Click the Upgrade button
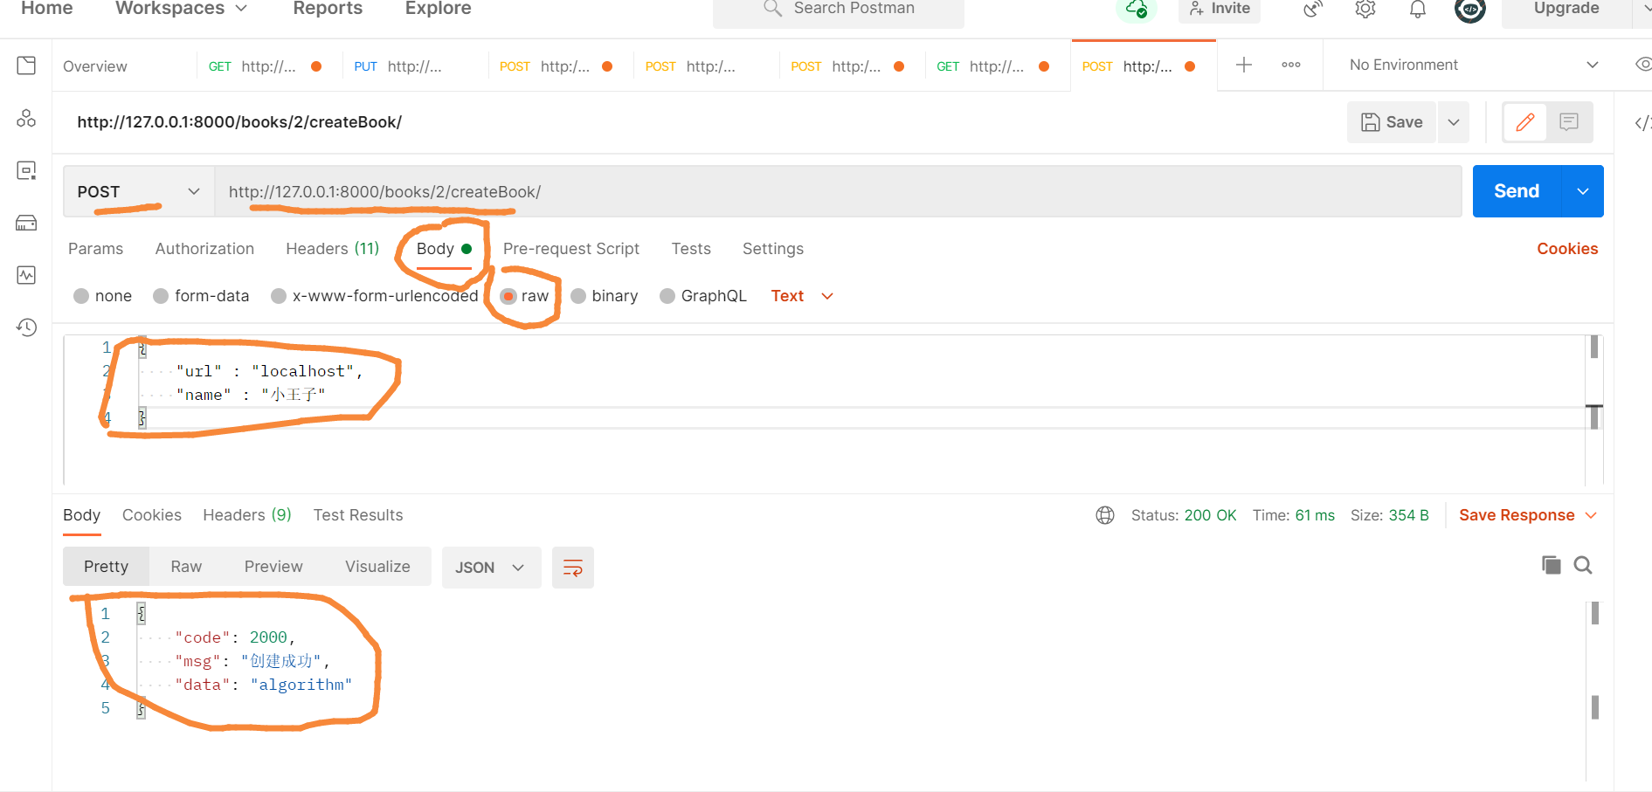Viewport: 1652px width, 792px height. point(1566,9)
